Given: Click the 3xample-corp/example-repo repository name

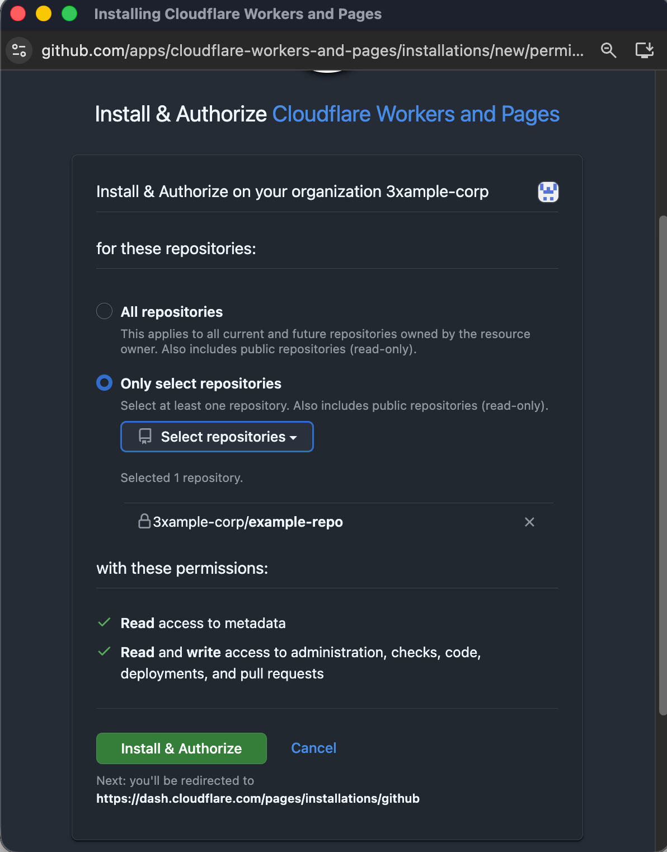Looking at the screenshot, I should tap(248, 522).
